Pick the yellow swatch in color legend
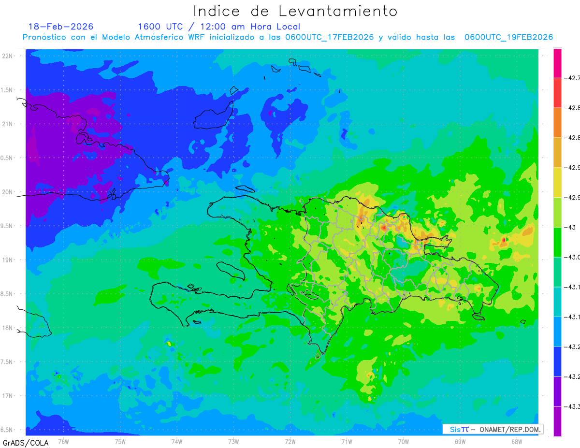 point(557,182)
